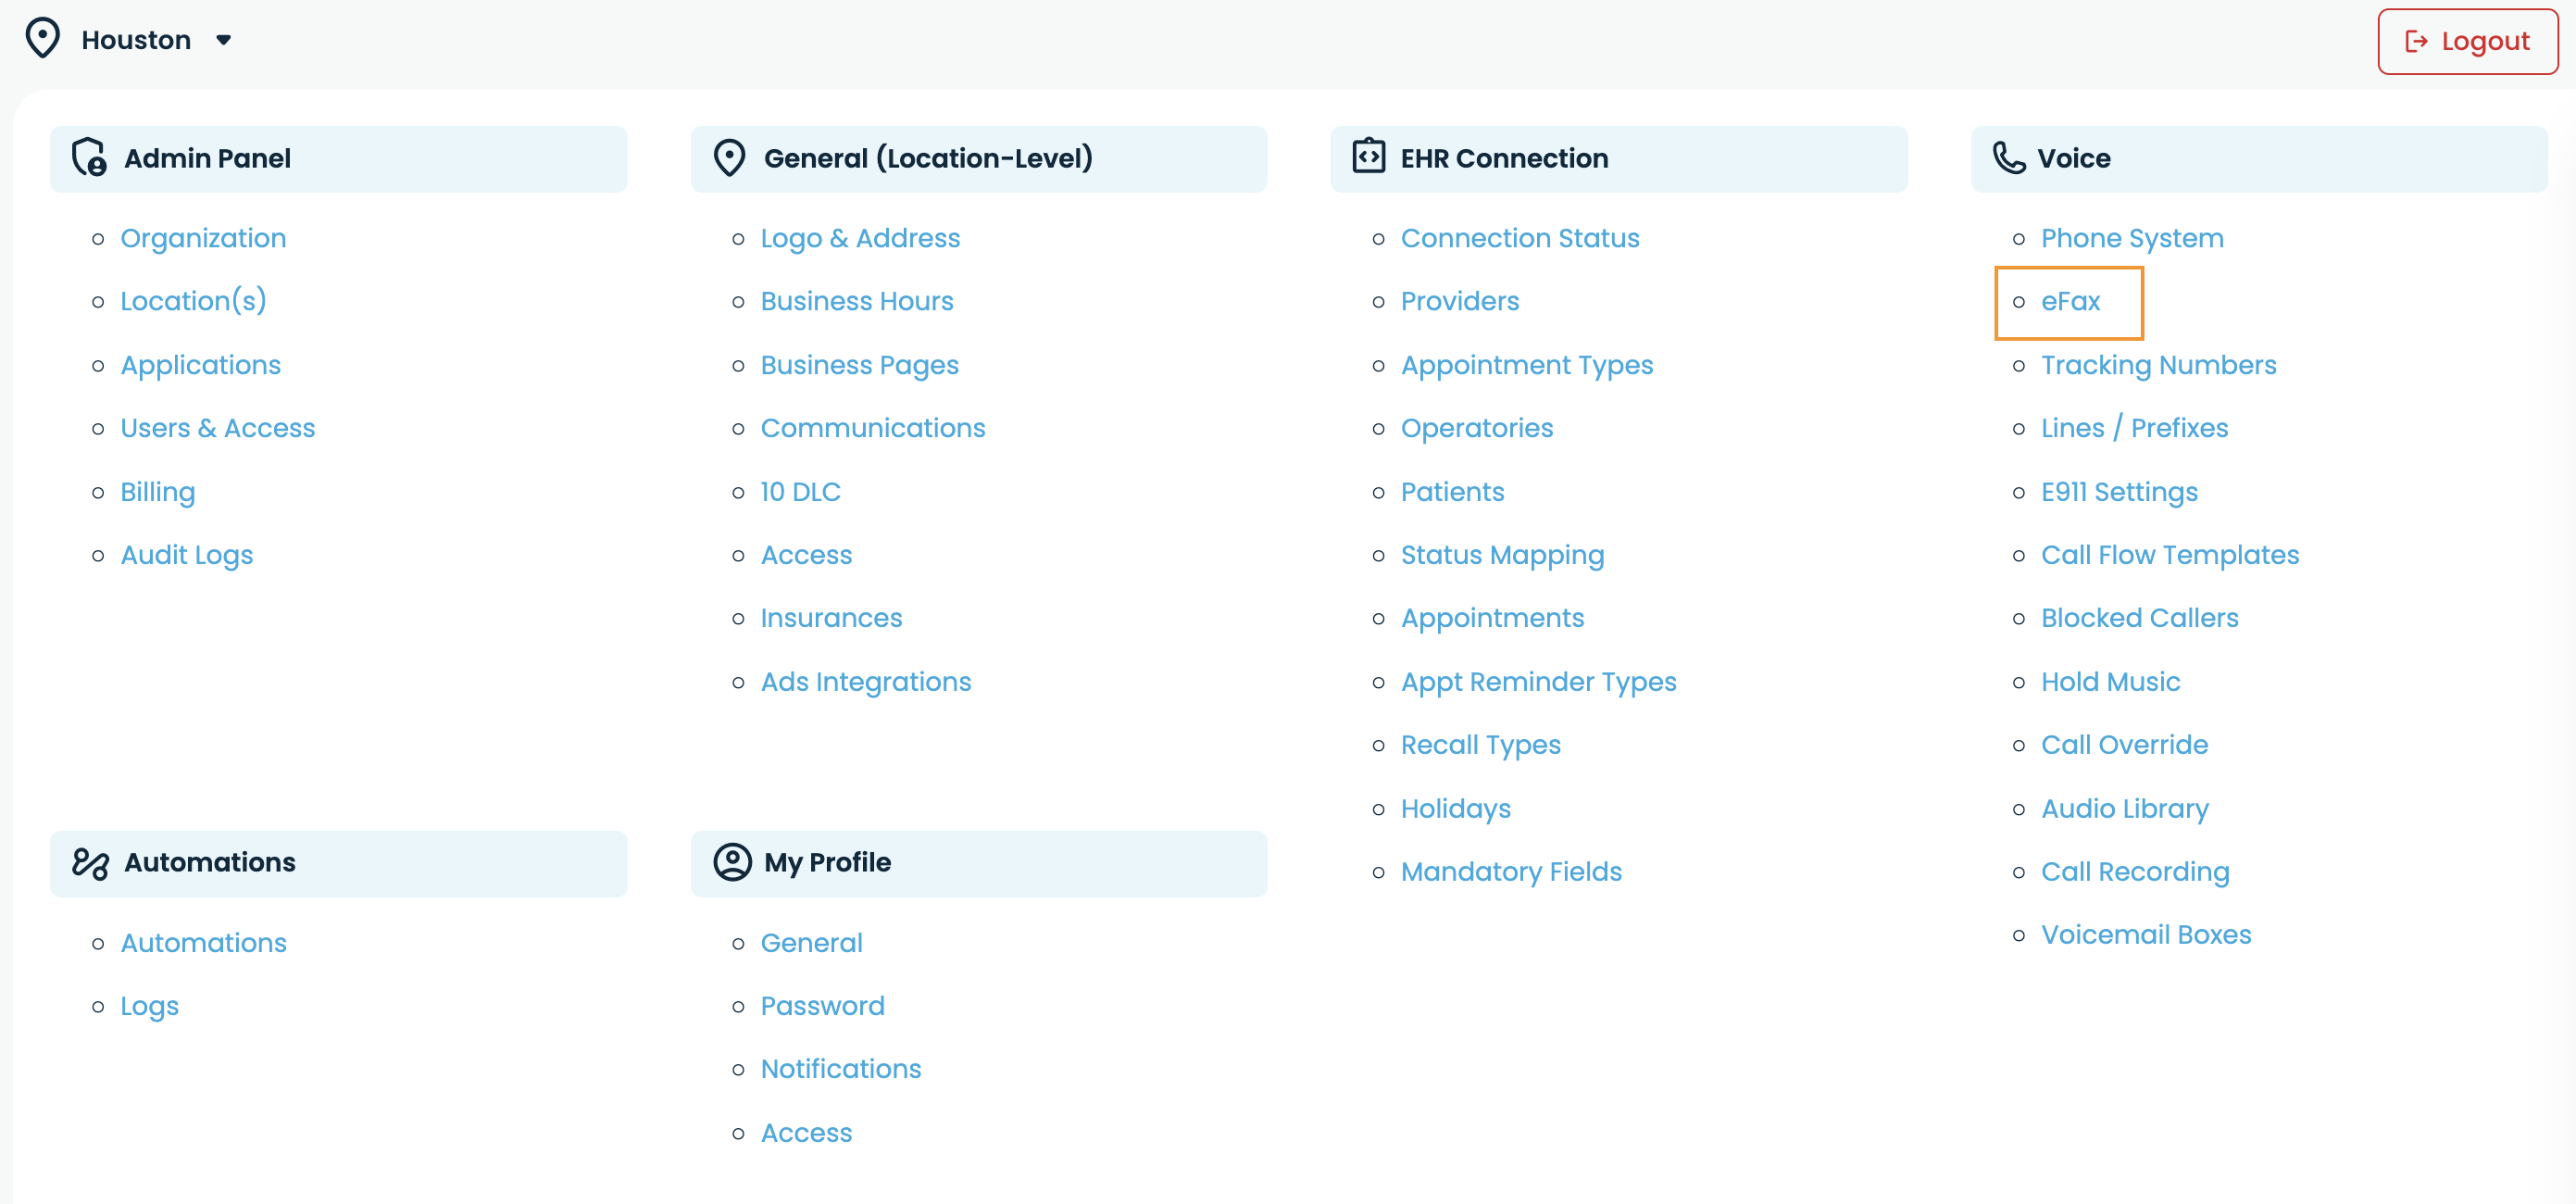Expand the Houston location dropdown arrow
Viewport: 2576px width, 1204px height.
[224, 40]
